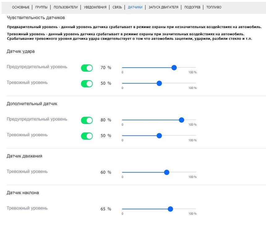Toggle additional sensor Предупредительный уровень switch
The height and width of the screenshot is (225, 266).
[x=87, y=120]
